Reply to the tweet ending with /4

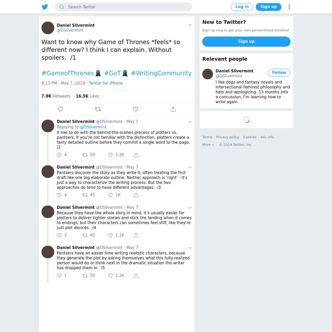59,235
